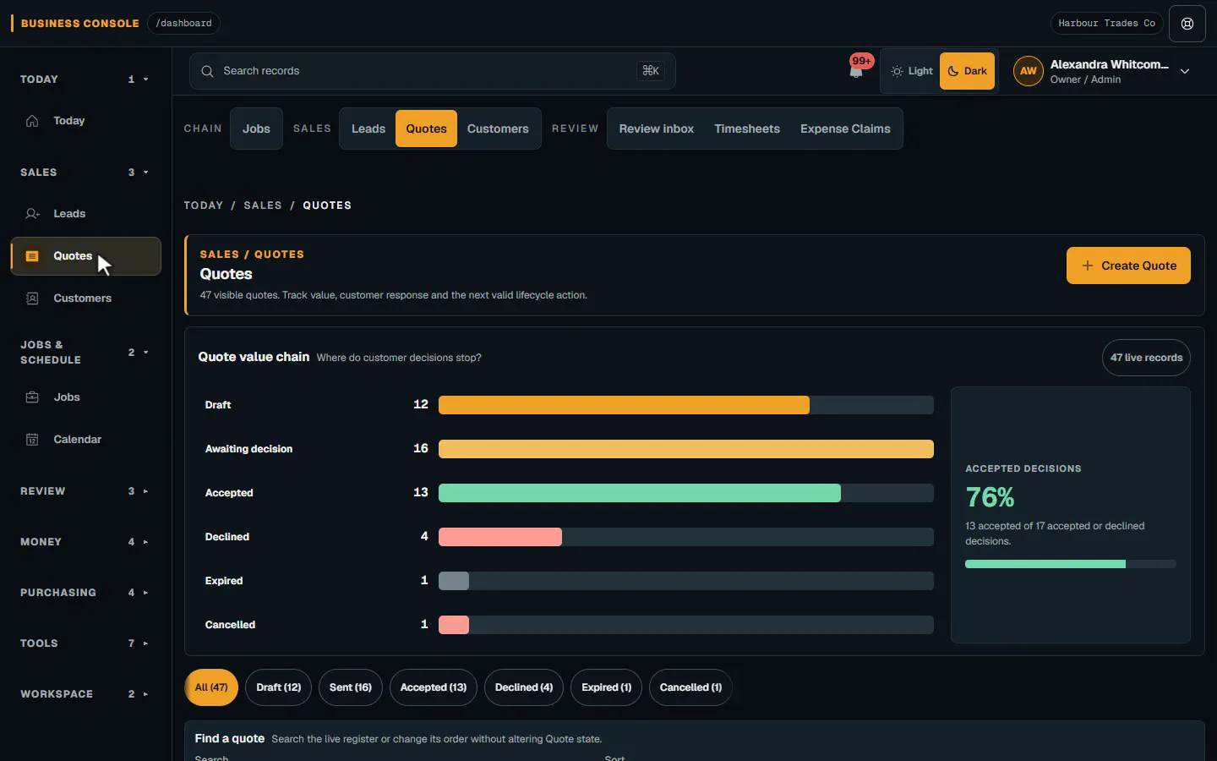The height and width of the screenshot is (761, 1217).
Task: Filter quotes by Accepted (13)
Action: (x=434, y=687)
